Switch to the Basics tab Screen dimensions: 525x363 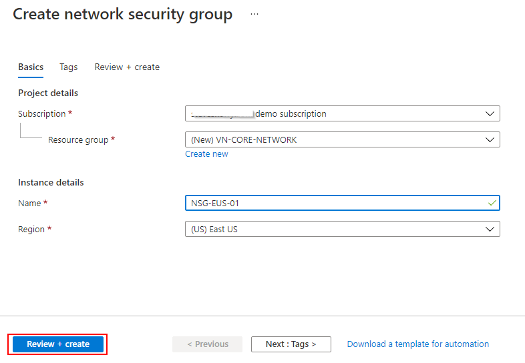click(x=31, y=67)
